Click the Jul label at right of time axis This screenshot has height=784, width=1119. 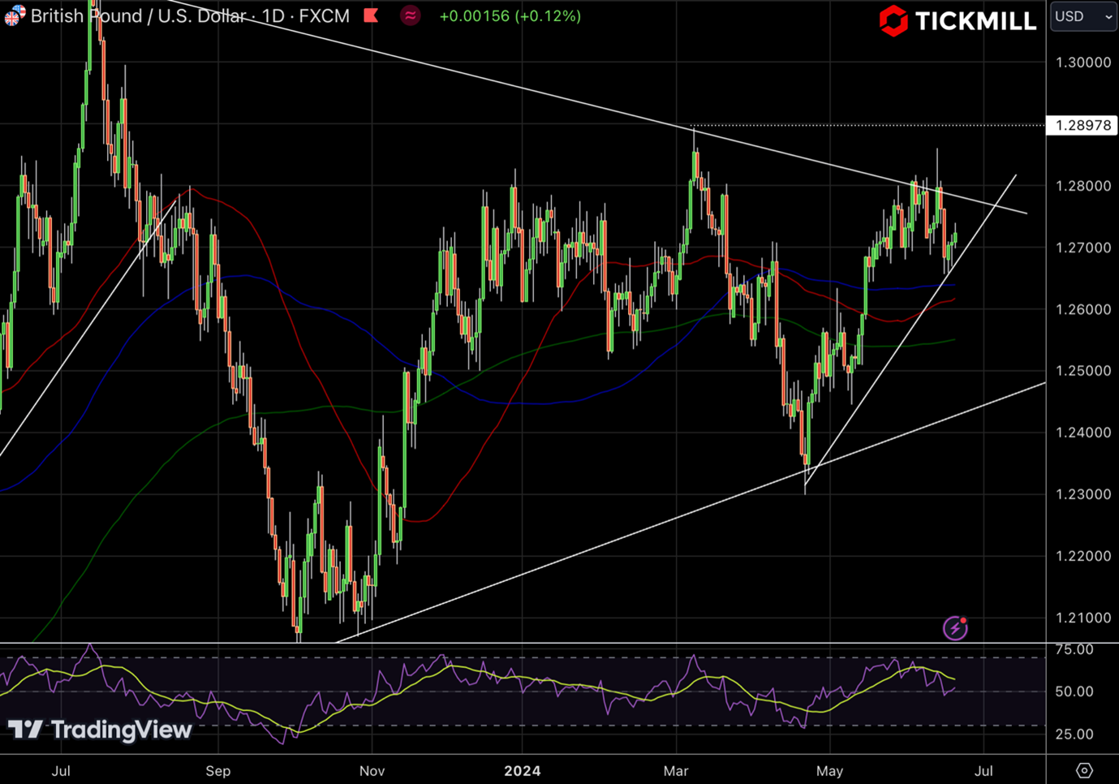click(983, 770)
